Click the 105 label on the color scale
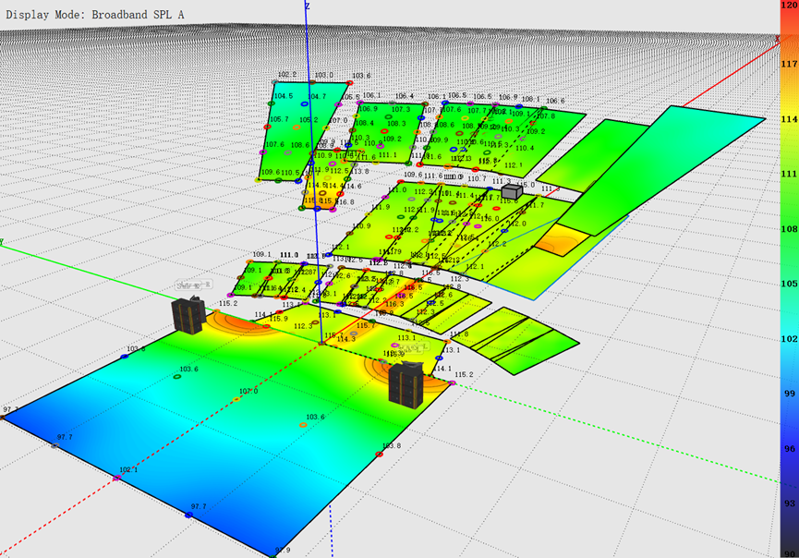 click(x=789, y=284)
